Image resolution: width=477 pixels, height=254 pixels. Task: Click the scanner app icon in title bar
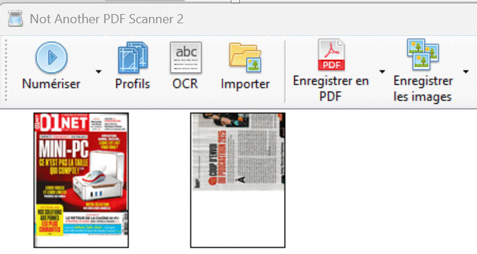(x=16, y=19)
